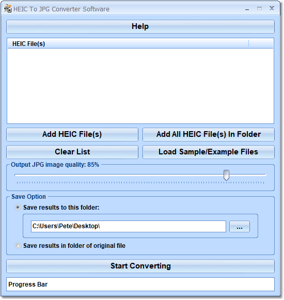Click the 'Save Option' group label

pyautogui.click(x=28, y=197)
